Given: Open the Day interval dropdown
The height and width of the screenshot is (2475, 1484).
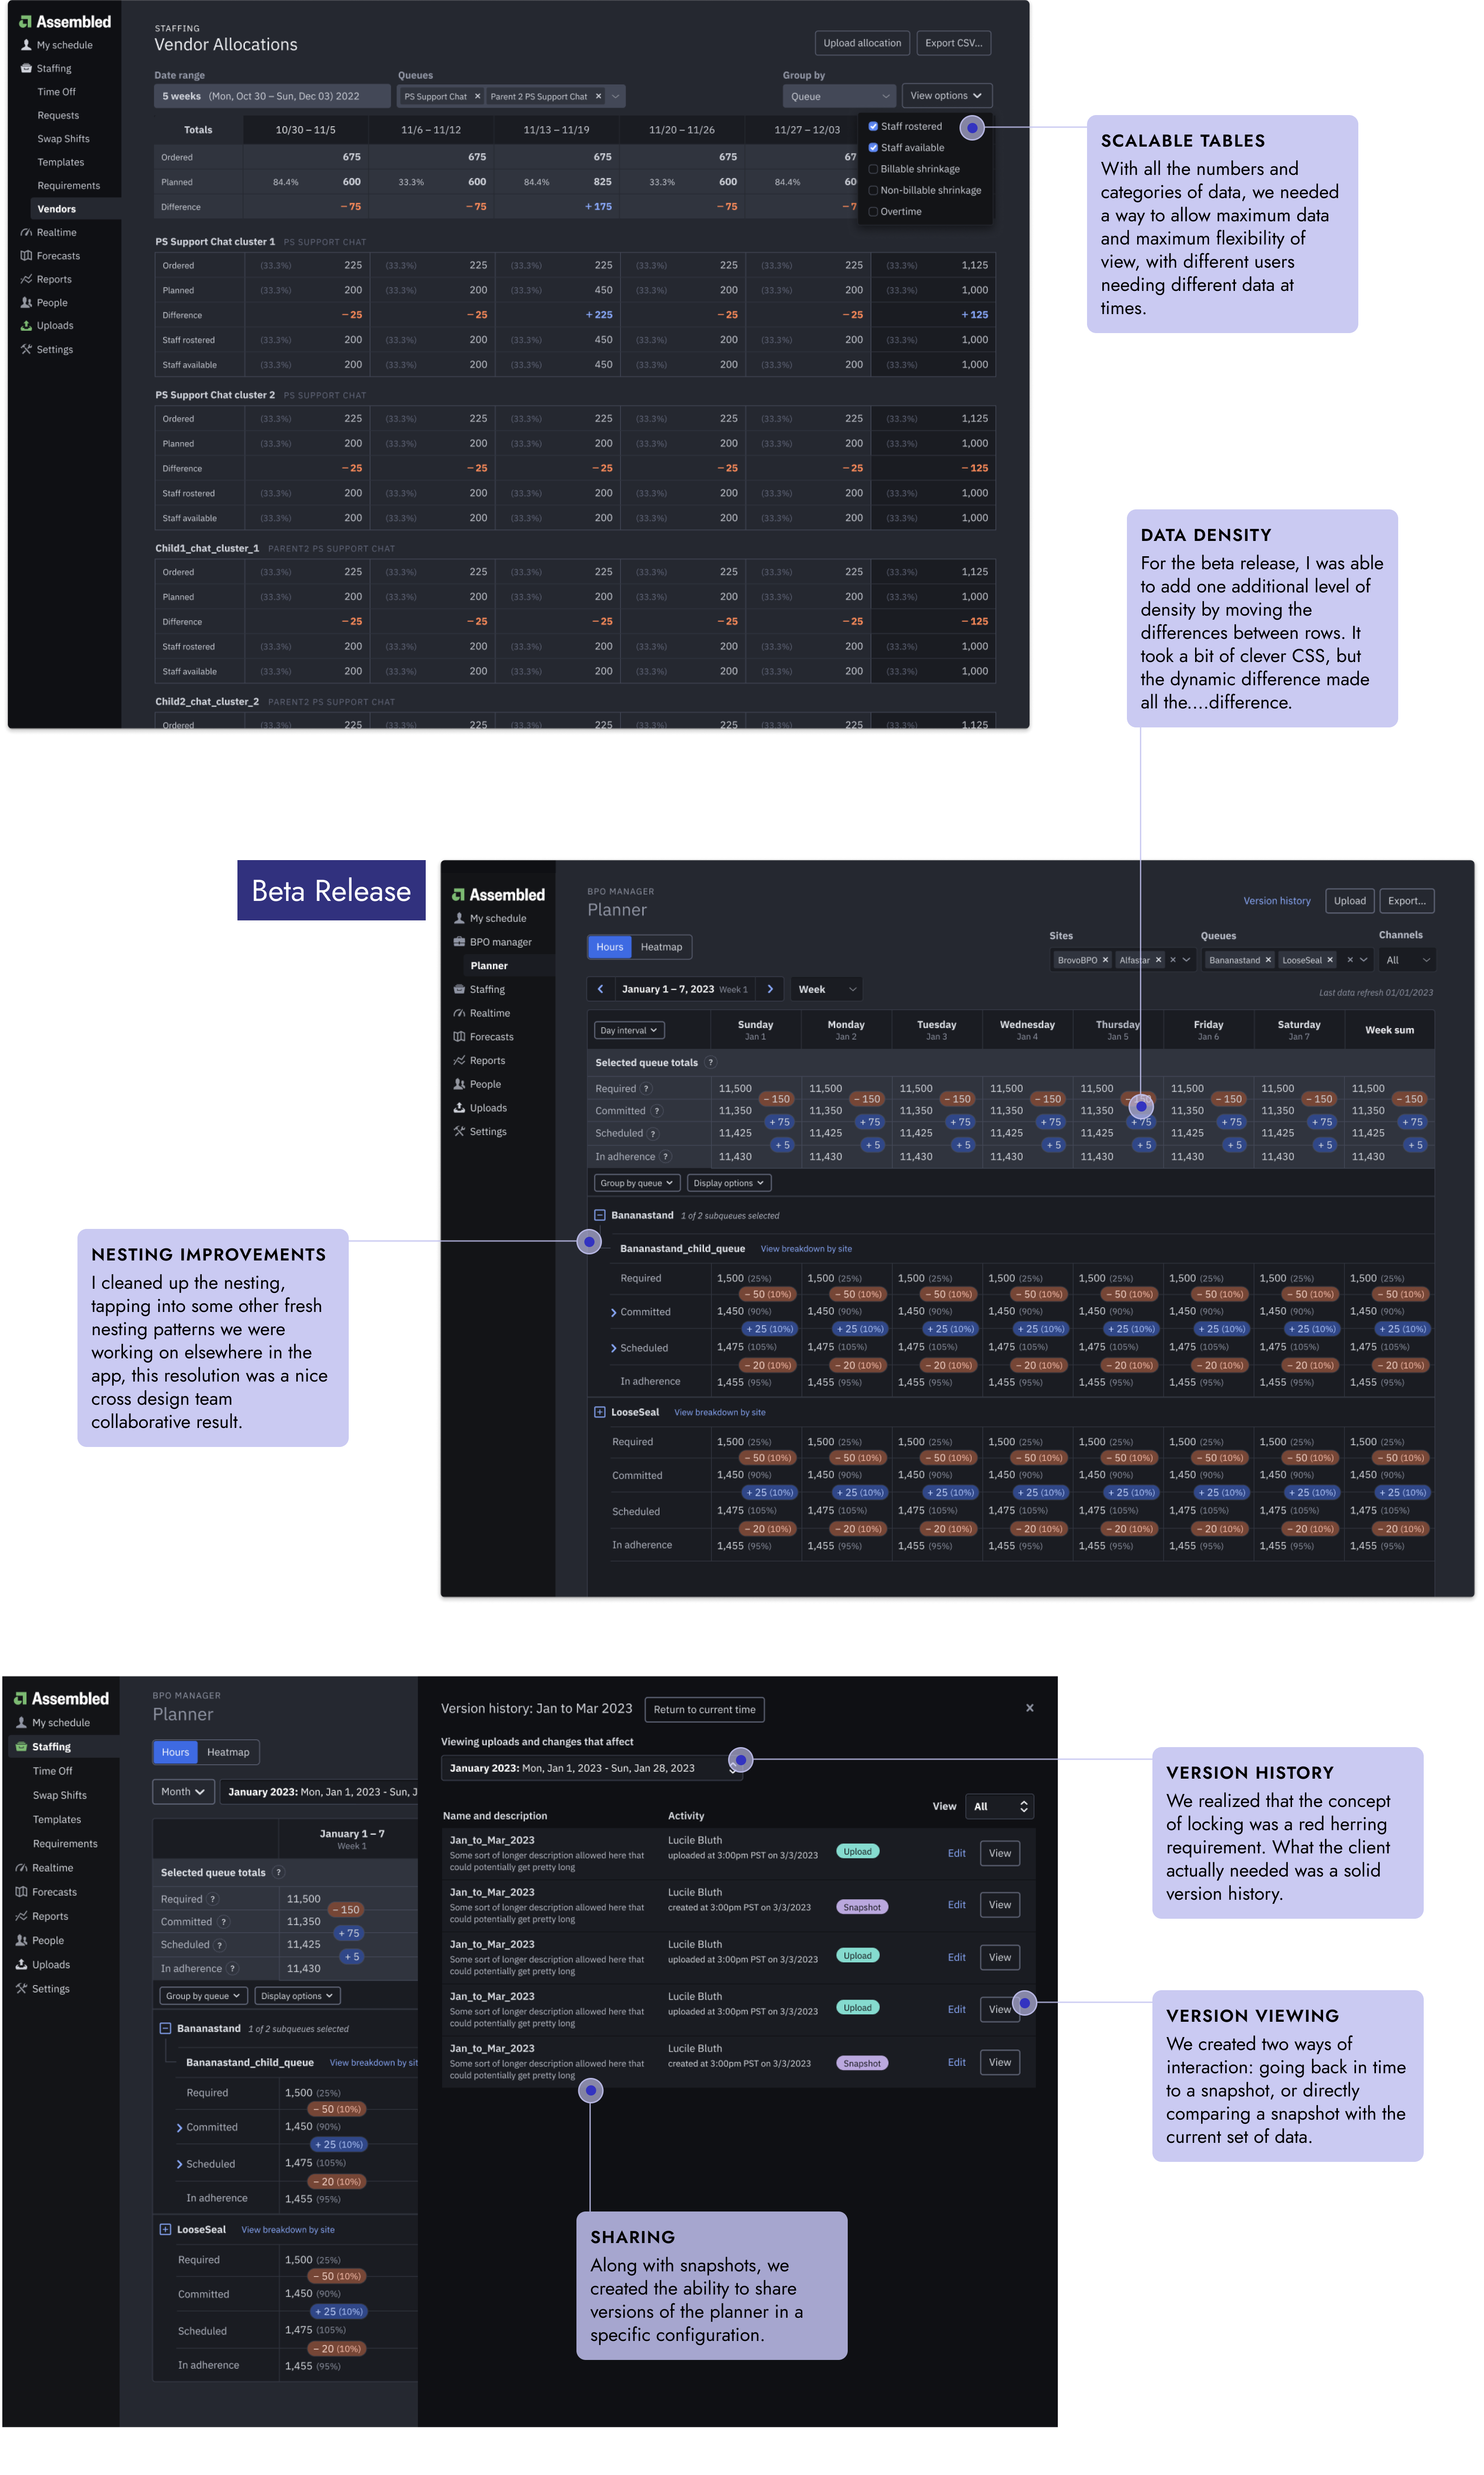Looking at the screenshot, I should coord(629,1030).
